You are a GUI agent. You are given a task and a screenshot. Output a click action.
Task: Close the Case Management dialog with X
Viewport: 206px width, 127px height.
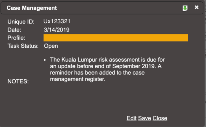pyautogui.click(x=197, y=7)
